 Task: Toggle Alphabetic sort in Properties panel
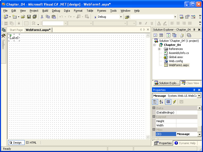(x=161, y=102)
